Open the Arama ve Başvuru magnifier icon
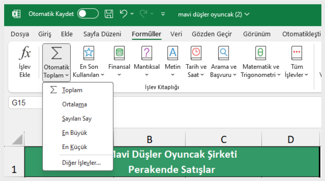Image resolution: width=325 pixels, height=181 pixels. pos(224,53)
